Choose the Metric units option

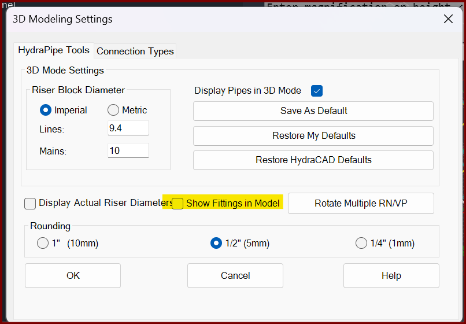click(x=113, y=110)
